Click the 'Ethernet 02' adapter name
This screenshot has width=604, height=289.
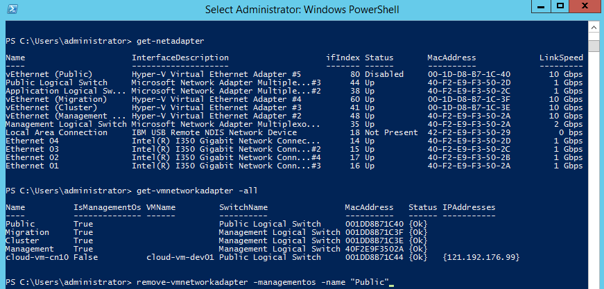(32, 157)
